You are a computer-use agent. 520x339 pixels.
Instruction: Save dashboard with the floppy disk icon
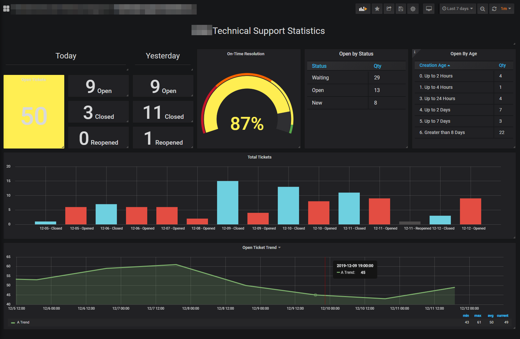click(x=401, y=9)
